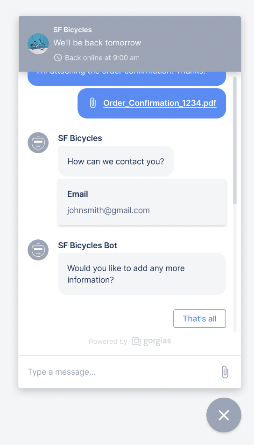Click the gorgias logo icon

136,341
